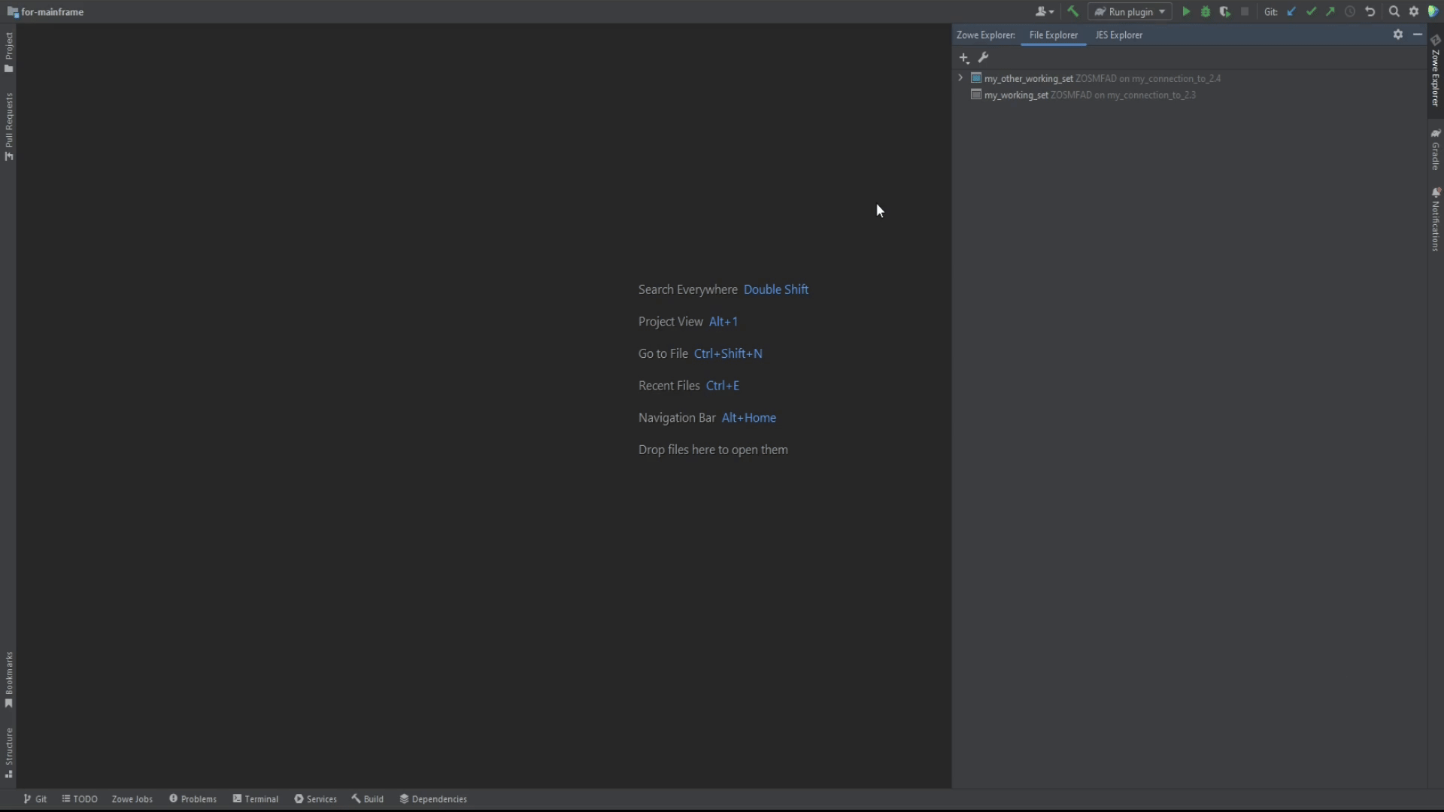Image resolution: width=1444 pixels, height=812 pixels.
Task: Click the green Run button
Action: [1186, 12]
